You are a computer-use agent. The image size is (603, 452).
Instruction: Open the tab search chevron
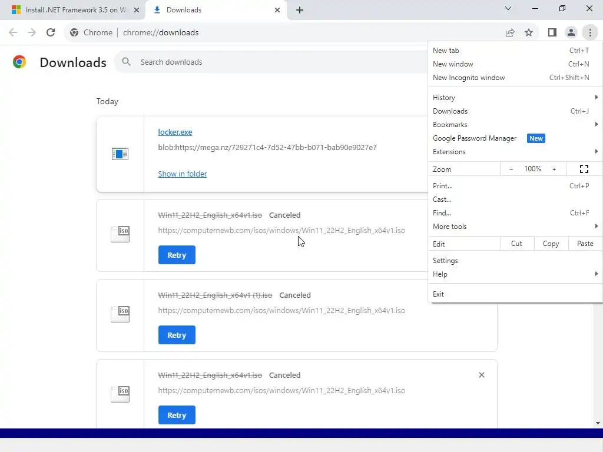[508, 8]
